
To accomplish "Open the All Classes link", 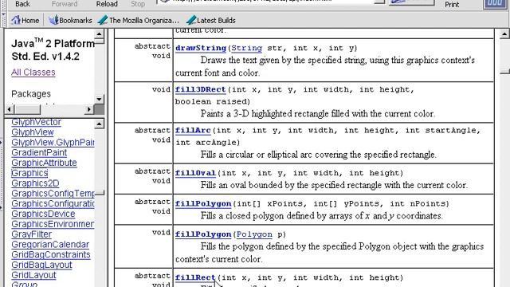I will (33, 73).
